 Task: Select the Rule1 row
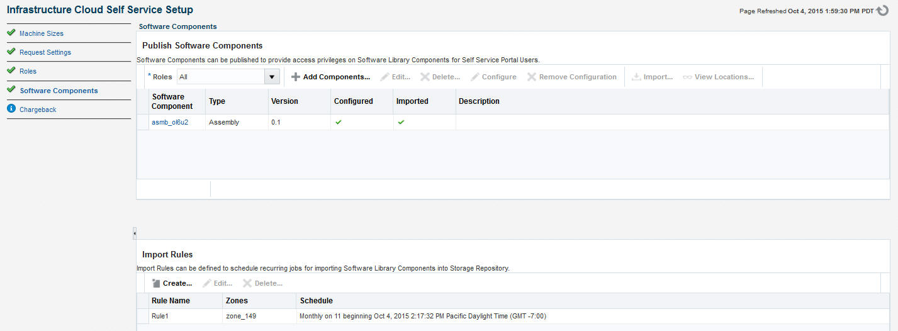[x=514, y=316]
